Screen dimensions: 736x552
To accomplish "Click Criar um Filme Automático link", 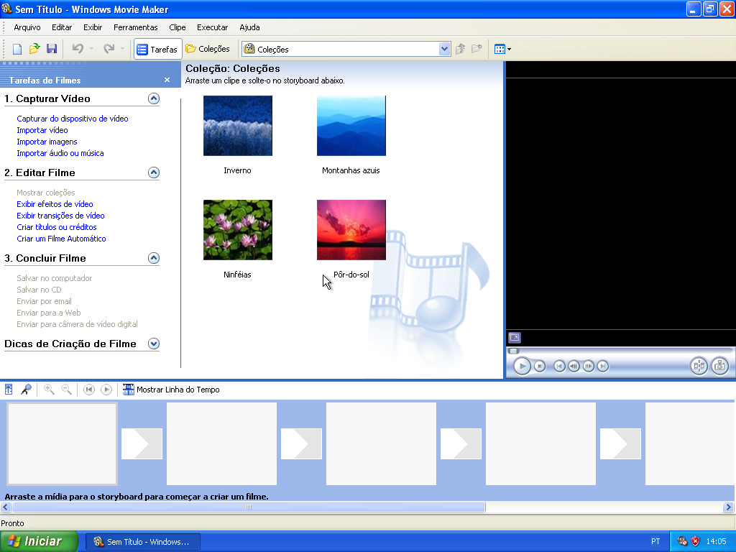I will click(x=62, y=239).
